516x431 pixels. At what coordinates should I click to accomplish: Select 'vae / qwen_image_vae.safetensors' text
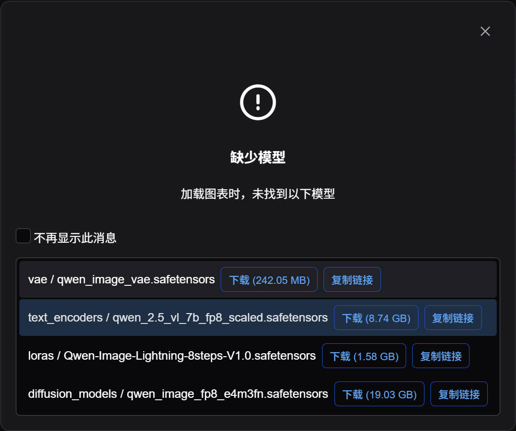121,279
